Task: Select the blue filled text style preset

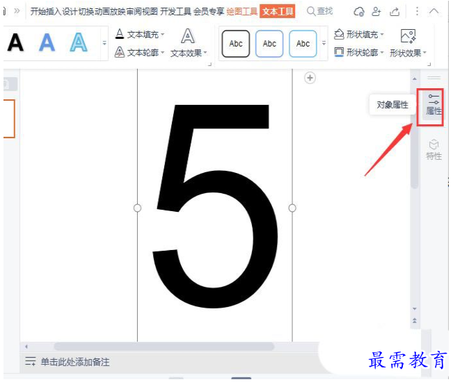Action: click(47, 42)
